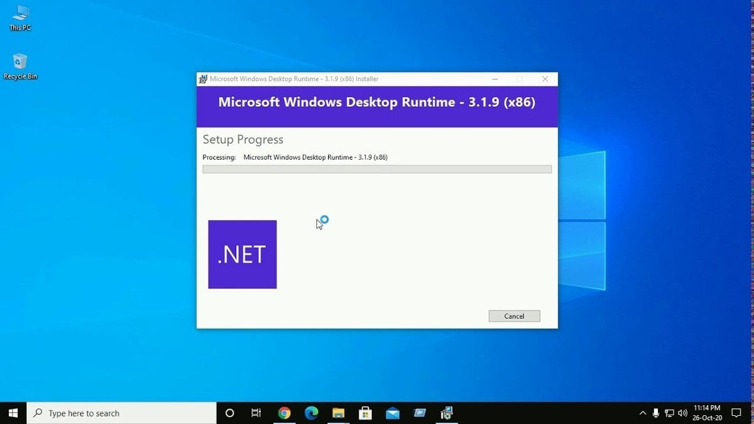Launch Google Chrome from the taskbar
Screen dimensions: 754x424
(x=284, y=413)
